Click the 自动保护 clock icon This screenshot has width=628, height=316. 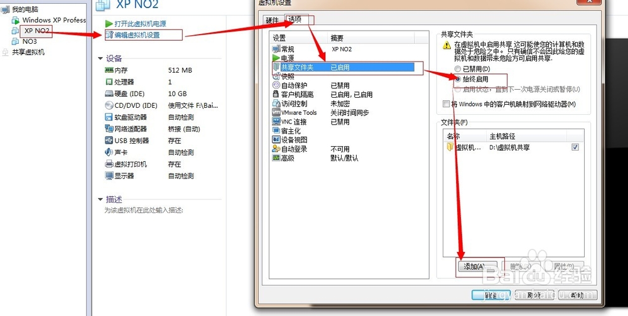pyautogui.click(x=276, y=85)
